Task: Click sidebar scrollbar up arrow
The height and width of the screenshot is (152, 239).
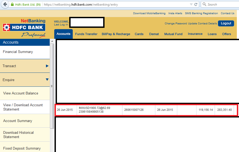Action: tap(52, 41)
